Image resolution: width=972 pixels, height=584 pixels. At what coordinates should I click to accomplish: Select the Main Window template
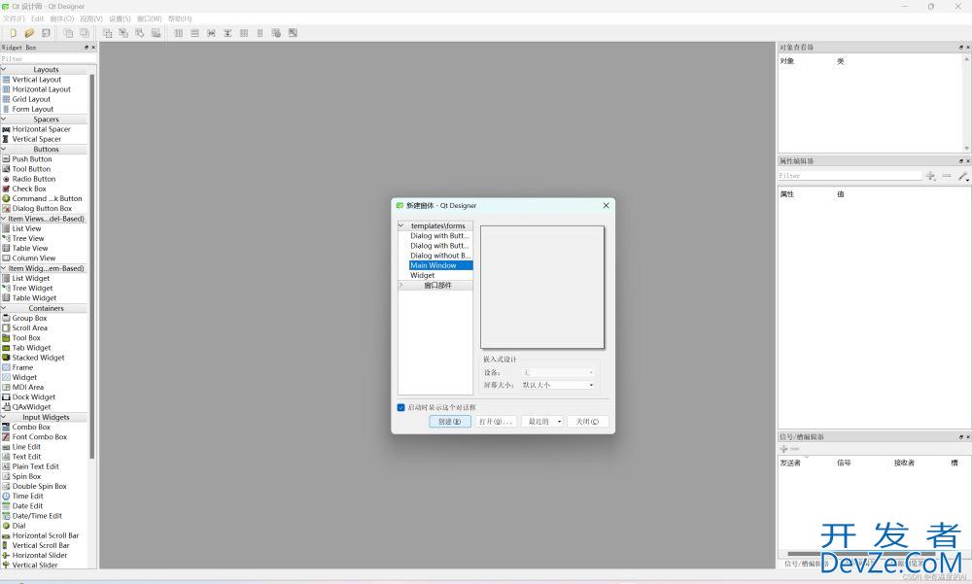point(440,265)
